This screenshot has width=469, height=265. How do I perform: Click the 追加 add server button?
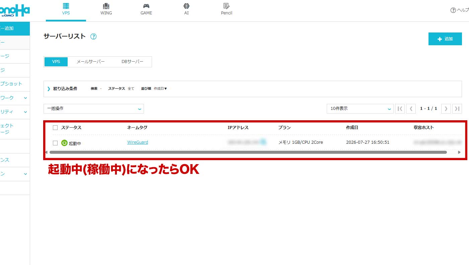pos(445,39)
